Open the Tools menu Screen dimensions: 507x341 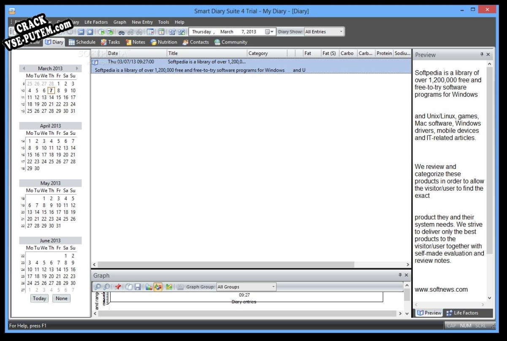click(x=164, y=22)
